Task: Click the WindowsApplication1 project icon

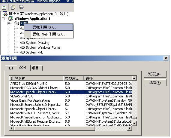Action: tap(11, 19)
